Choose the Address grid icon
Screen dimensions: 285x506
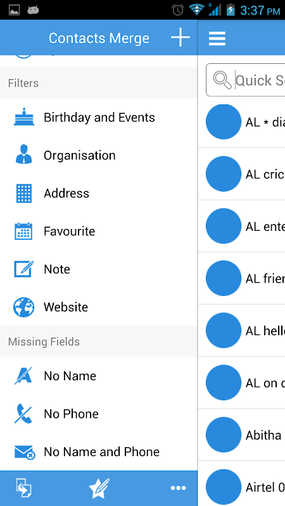(24, 193)
